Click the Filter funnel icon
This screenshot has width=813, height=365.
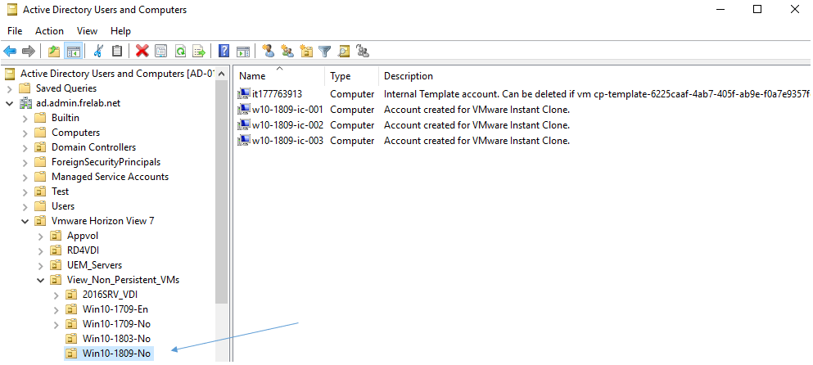(325, 51)
